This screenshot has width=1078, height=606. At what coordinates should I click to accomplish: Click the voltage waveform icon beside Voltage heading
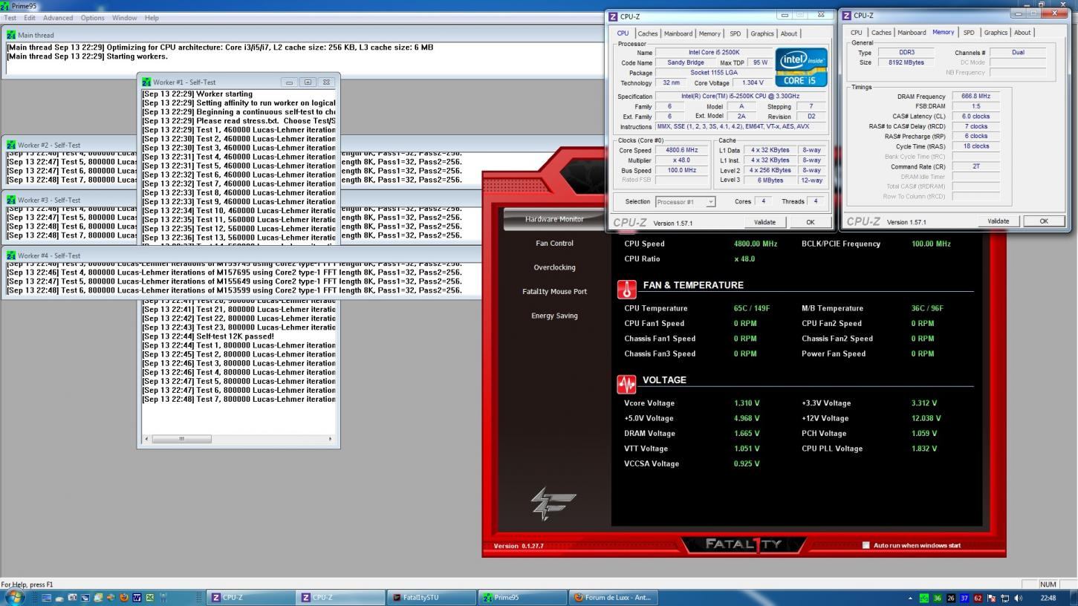click(x=626, y=383)
